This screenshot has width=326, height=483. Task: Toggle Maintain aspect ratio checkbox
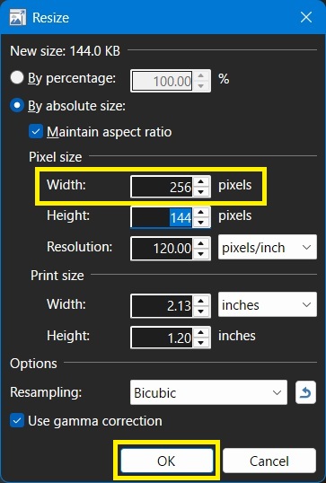click(x=36, y=132)
